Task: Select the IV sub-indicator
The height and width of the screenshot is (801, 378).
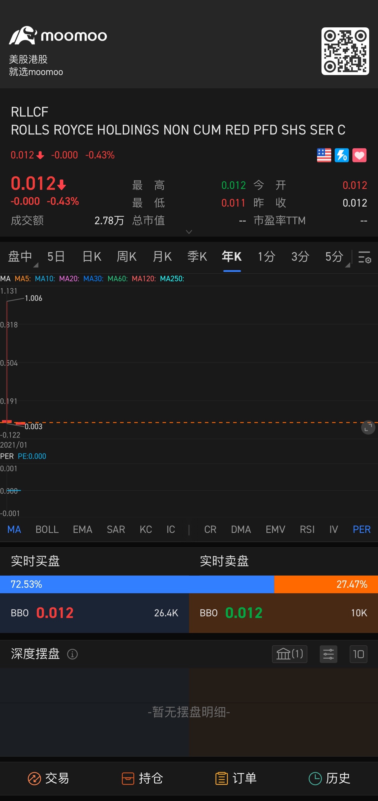Action: tap(334, 529)
